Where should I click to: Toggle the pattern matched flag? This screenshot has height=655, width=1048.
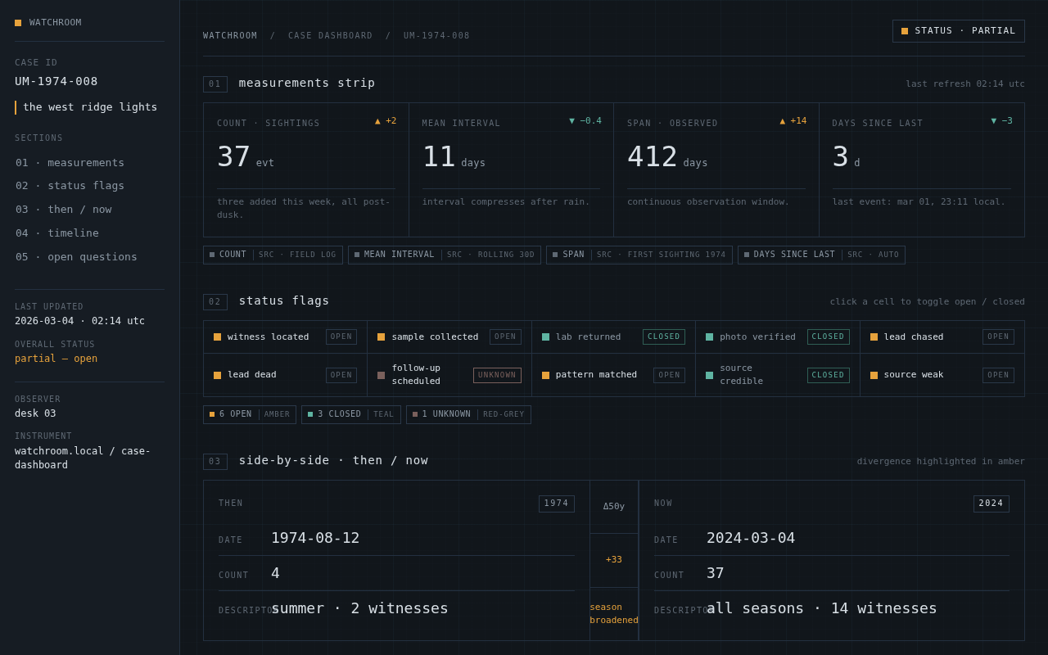click(613, 375)
